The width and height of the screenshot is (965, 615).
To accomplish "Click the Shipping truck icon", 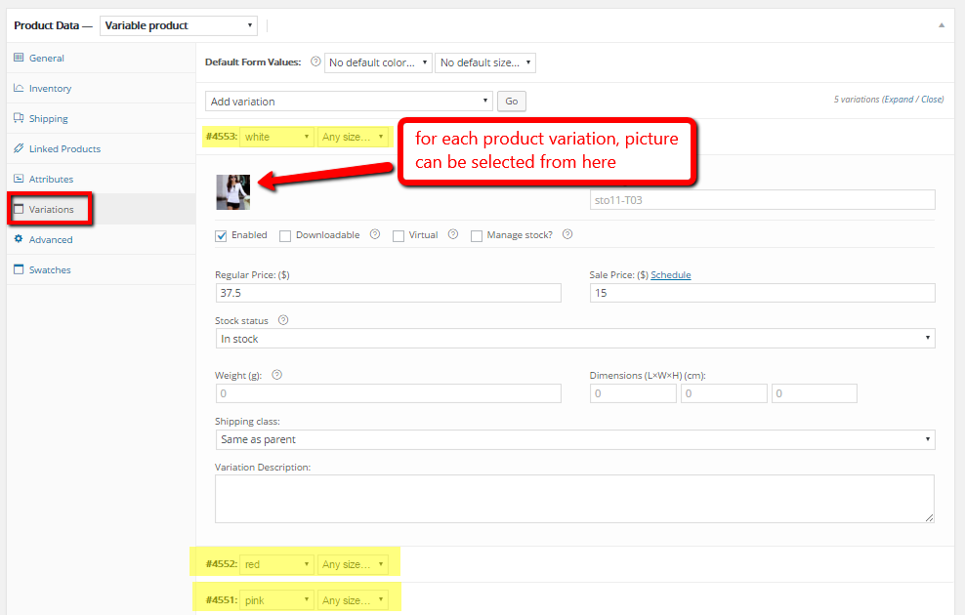I will [x=19, y=118].
